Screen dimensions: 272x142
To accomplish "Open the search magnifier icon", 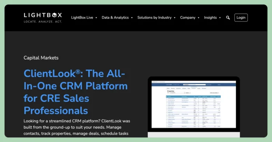I will click(228, 17).
